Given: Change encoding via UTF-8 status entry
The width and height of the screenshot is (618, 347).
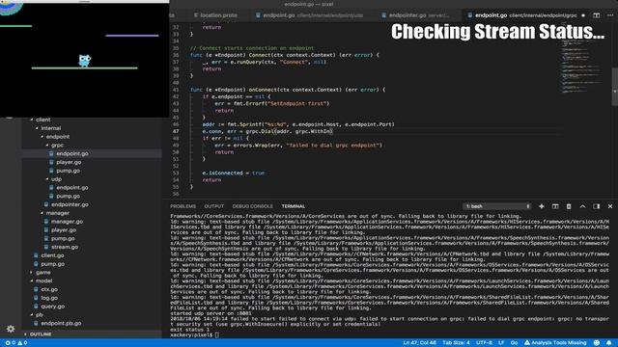Looking at the screenshot, I should click(484, 343).
